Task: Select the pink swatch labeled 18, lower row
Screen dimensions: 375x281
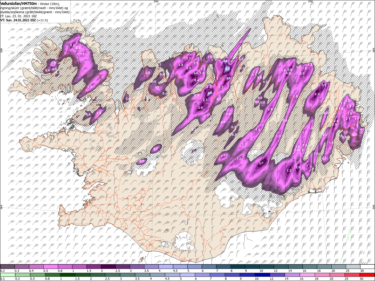Action: click(322, 275)
